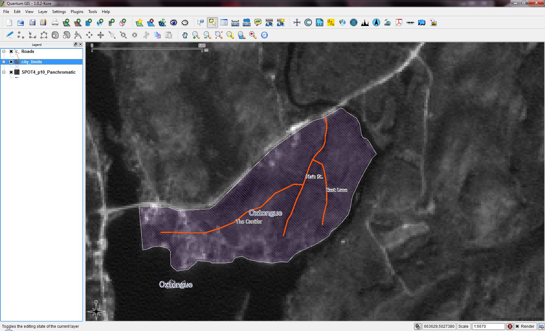545x331 pixels.
Task: Collapse the Roads layer tree node
Action: 4,52
